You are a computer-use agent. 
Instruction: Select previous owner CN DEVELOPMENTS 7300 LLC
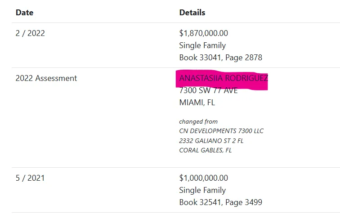tap(221, 131)
